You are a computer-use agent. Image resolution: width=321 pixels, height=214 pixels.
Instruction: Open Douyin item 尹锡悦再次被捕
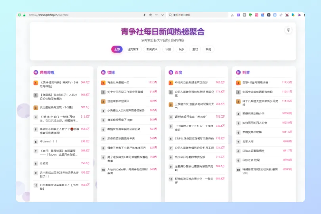[252, 132]
